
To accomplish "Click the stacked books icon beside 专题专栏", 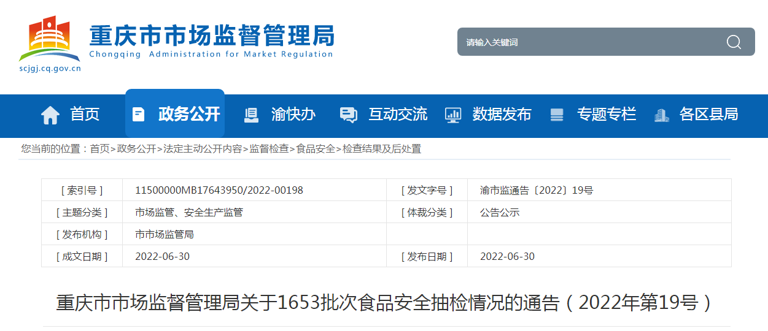I will pos(557,115).
